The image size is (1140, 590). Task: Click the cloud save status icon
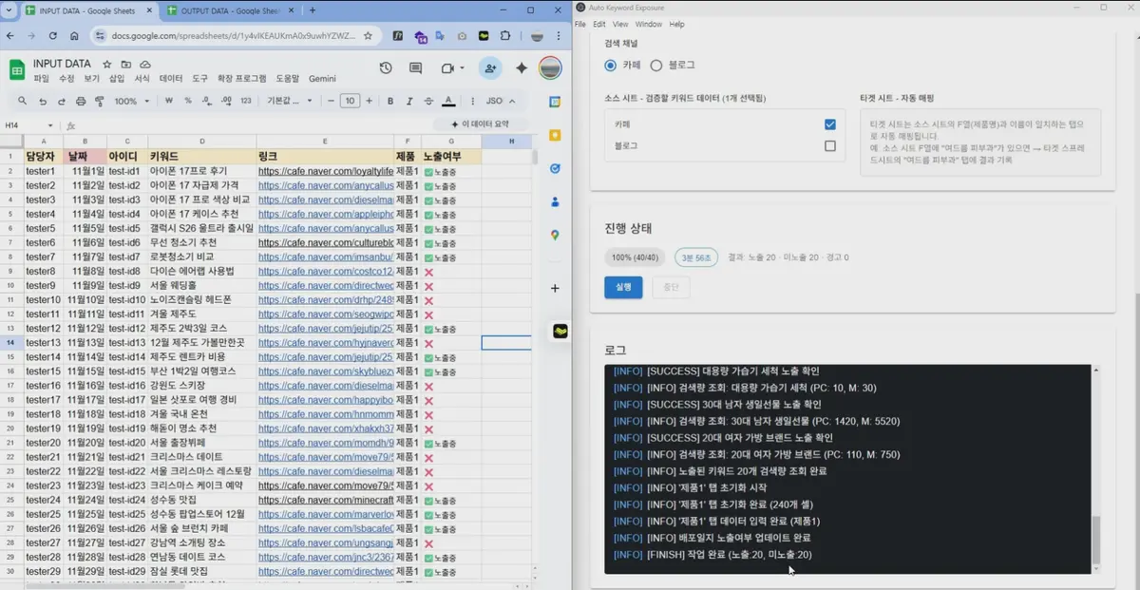[144, 64]
